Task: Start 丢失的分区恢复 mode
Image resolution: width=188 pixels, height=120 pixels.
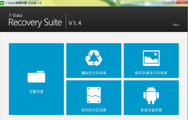Action: 94,98
